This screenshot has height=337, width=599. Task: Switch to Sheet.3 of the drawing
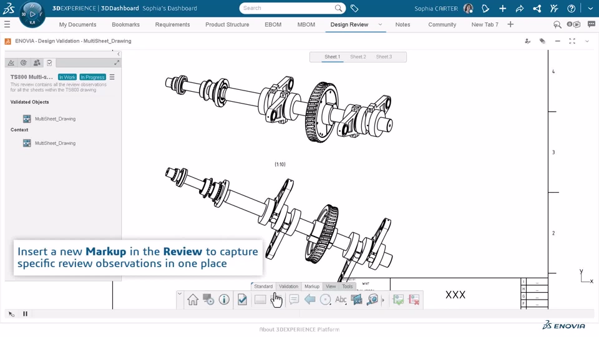click(384, 57)
